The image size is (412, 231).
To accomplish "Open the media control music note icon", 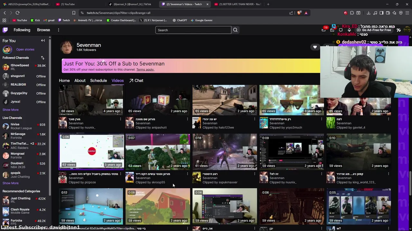I will click(375, 13).
